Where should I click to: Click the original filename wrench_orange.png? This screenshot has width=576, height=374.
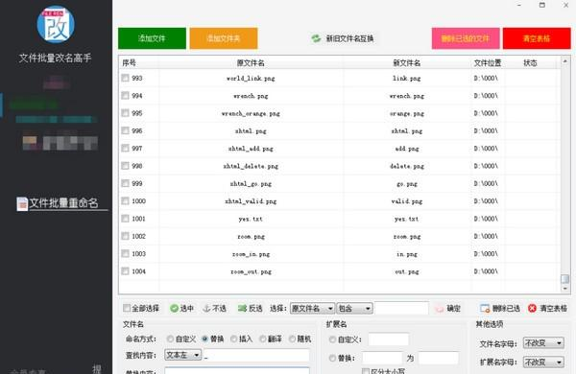pos(251,113)
